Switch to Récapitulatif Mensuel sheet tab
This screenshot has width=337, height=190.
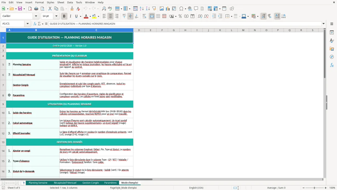pos(65,183)
